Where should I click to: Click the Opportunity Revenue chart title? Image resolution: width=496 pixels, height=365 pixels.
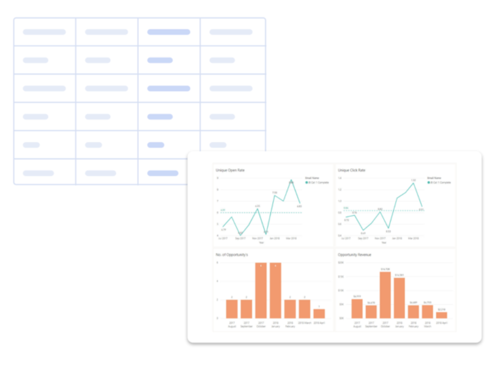354,255
